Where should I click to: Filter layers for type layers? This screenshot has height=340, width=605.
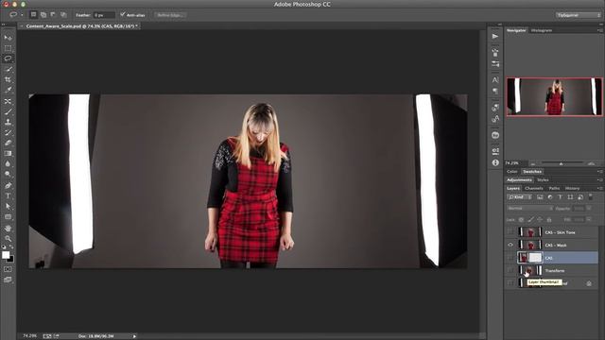tap(560, 197)
